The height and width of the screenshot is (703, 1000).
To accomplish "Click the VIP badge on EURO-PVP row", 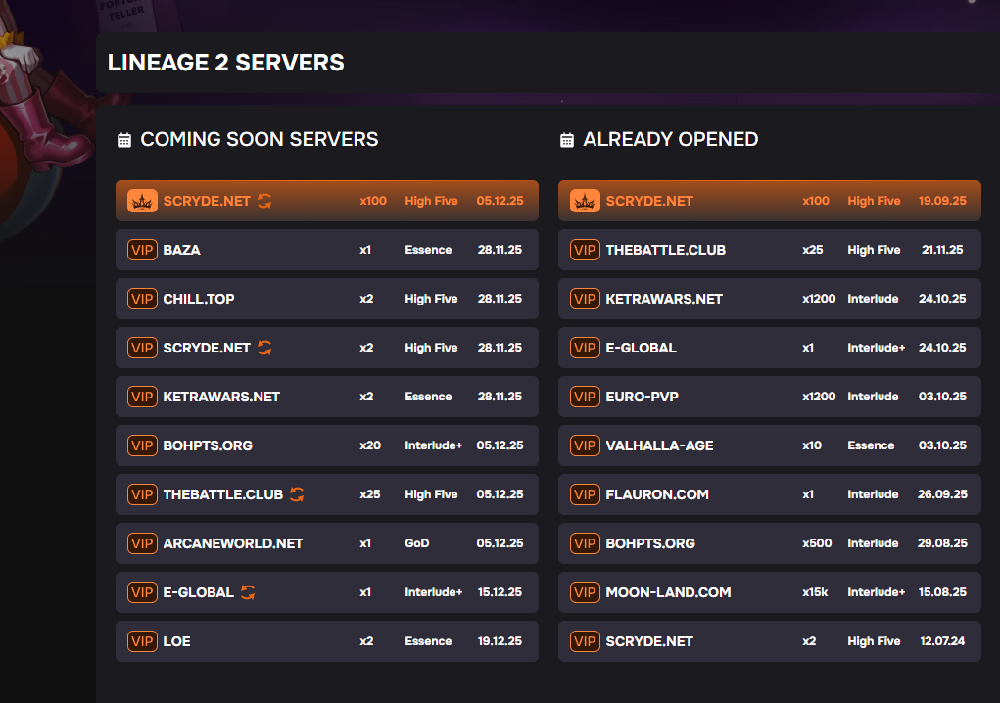I will [x=585, y=397].
